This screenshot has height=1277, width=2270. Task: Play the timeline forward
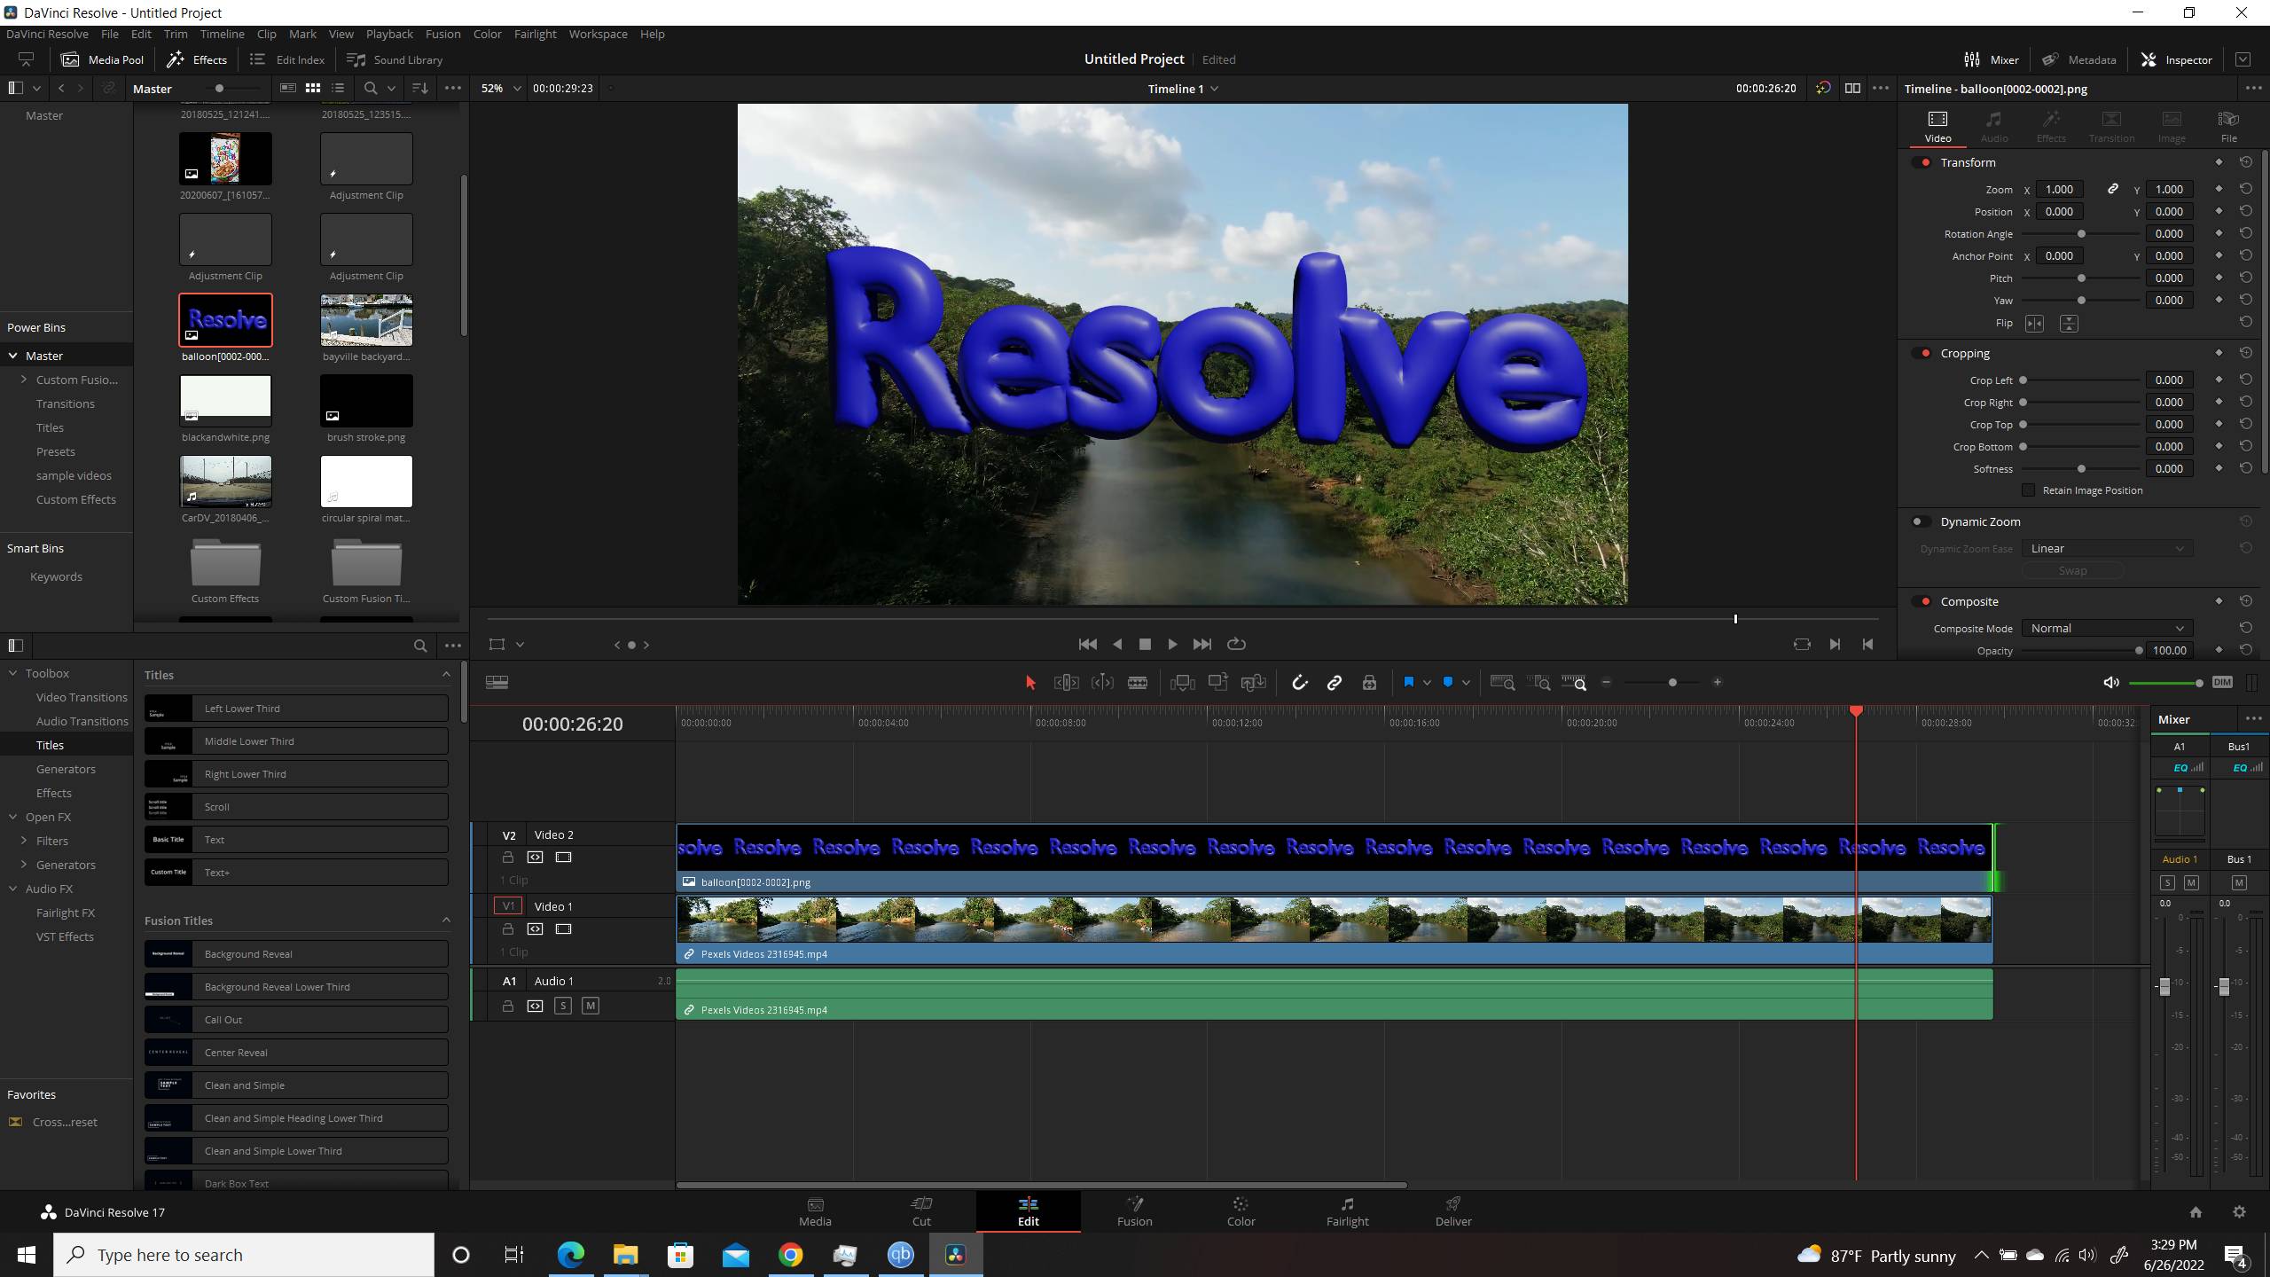pyautogui.click(x=1172, y=644)
